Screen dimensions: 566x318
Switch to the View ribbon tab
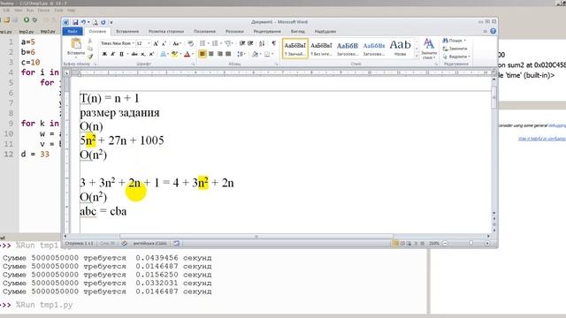[x=297, y=32]
